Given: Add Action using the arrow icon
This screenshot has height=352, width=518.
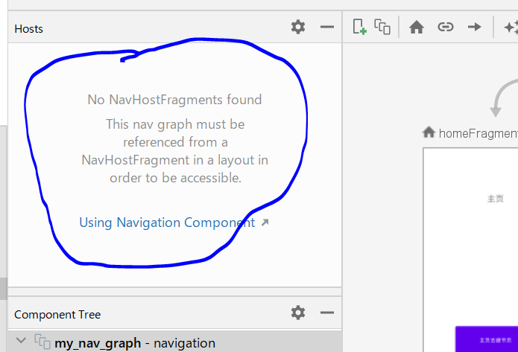Looking at the screenshot, I should [x=474, y=27].
